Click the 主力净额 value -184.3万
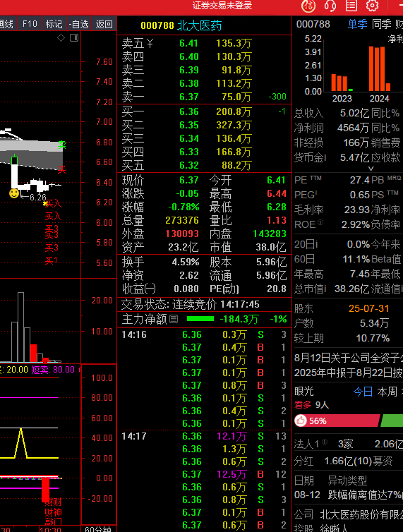Image resolution: width=403 pixels, height=532 pixels. click(x=239, y=319)
